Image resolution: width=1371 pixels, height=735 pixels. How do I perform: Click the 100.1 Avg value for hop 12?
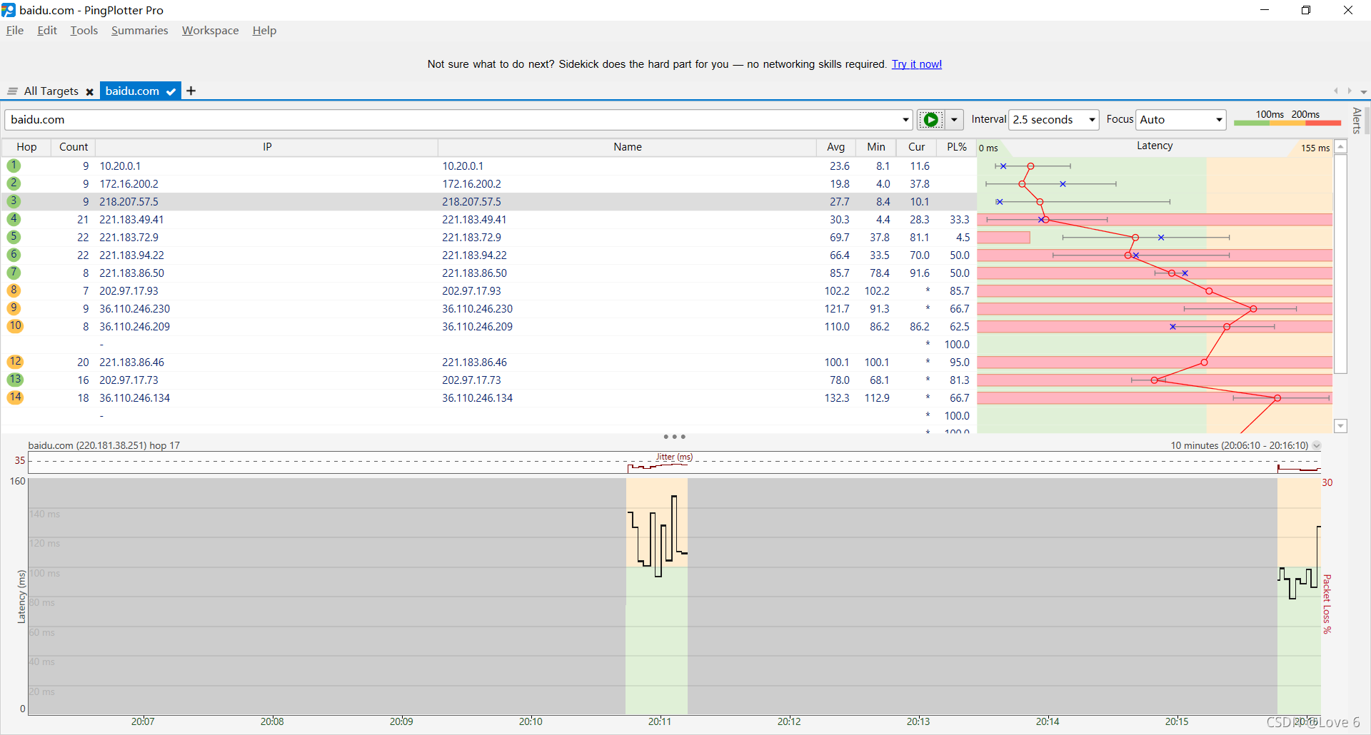coord(837,363)
